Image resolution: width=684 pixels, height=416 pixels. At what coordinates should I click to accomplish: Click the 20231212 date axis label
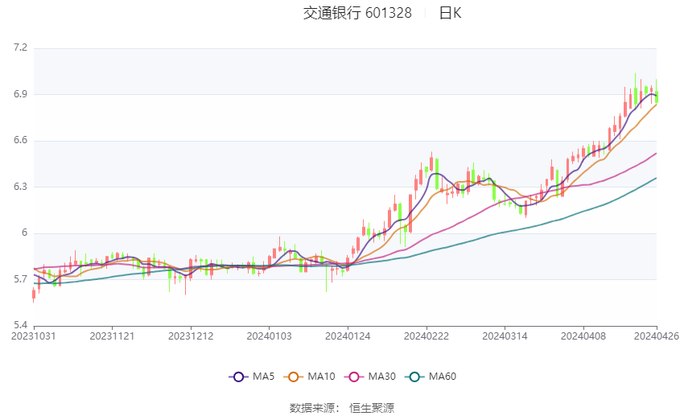(191, 336)
